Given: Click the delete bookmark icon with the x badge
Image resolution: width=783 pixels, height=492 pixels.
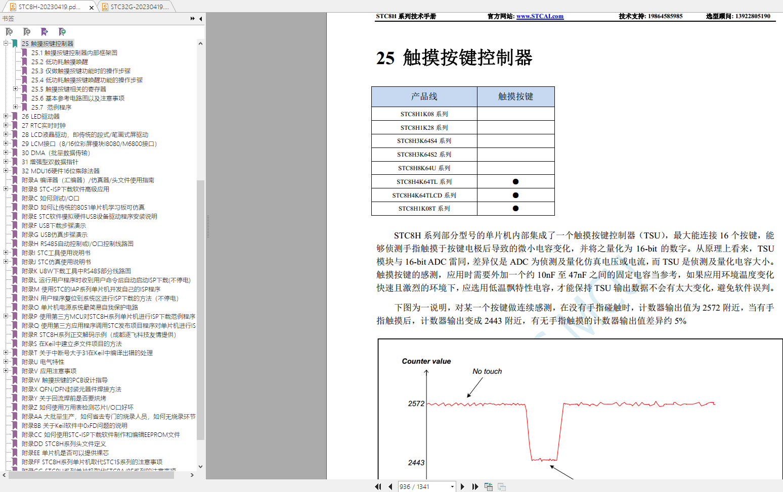Looking at the screenshot, I should tap(9, 32).
